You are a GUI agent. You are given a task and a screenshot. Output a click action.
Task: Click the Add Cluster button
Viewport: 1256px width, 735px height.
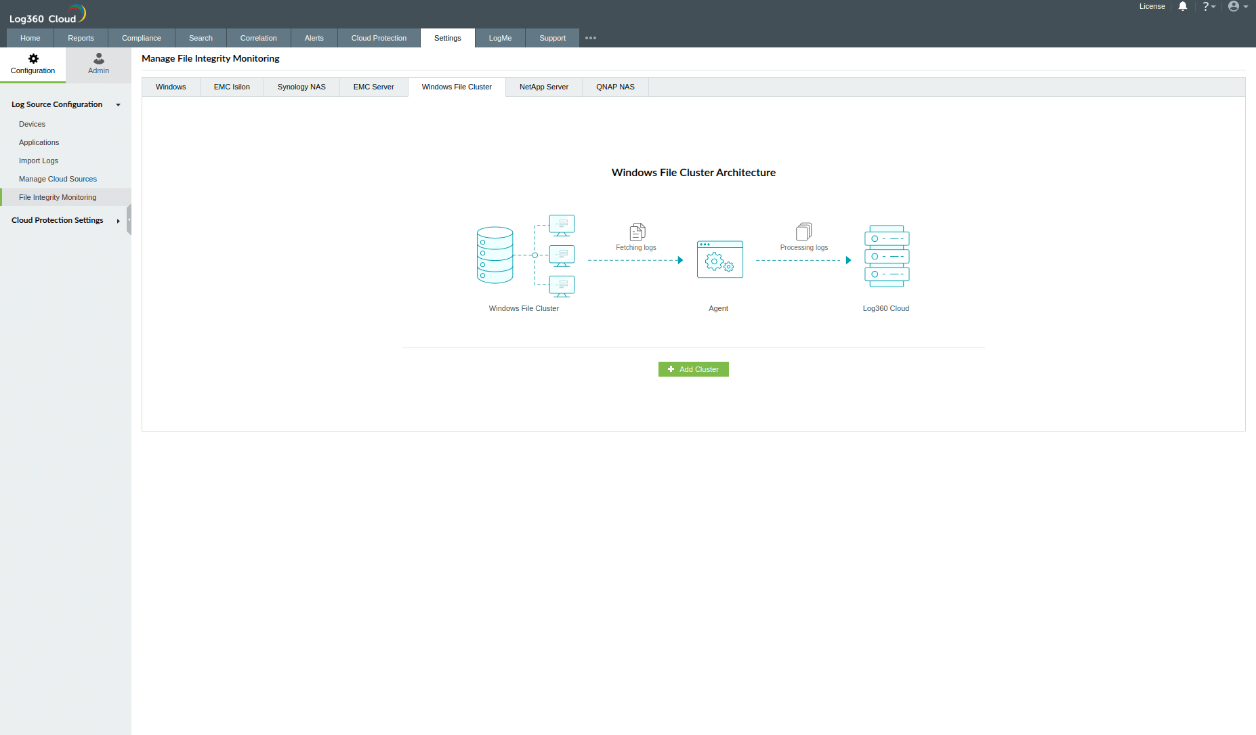[693, 369]
